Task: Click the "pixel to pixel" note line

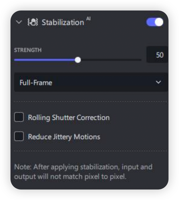Action: click(70, 177)
